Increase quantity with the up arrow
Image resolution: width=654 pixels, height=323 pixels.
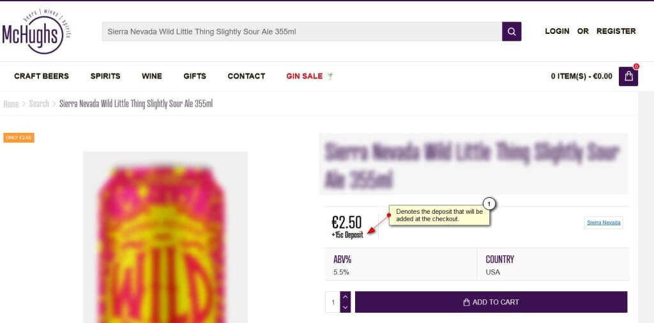(x=345, y=297)
